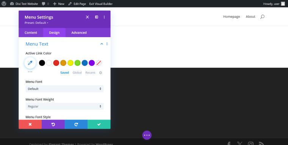Collapse the Menu Text section
The height and width of the screenshot is (145, 288).
click(102, 44)
